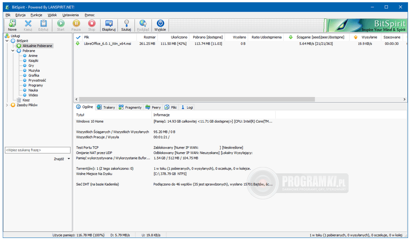Pause download with Pauza icon

pyautogui.click(x=76, y=25)
